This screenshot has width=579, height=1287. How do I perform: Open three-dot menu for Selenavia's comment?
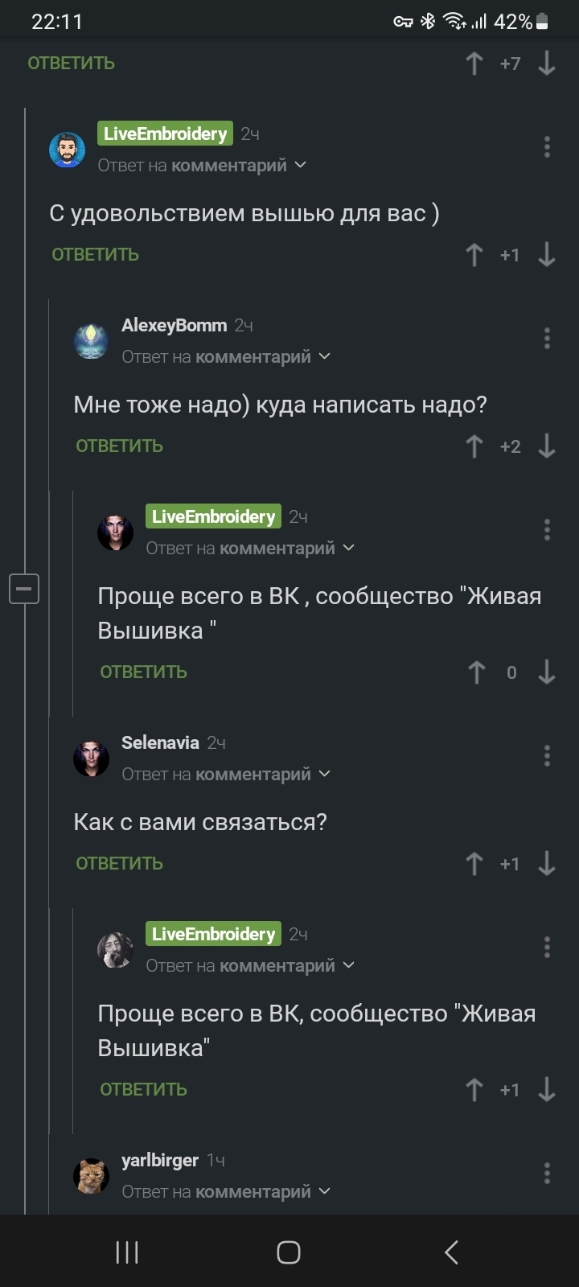point(547,756)
